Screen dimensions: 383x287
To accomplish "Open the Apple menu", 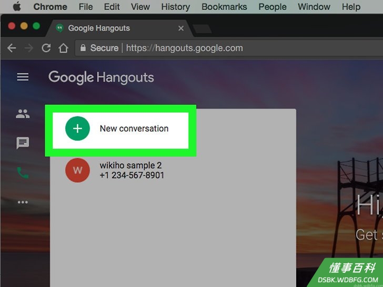I will click(17, 7).
